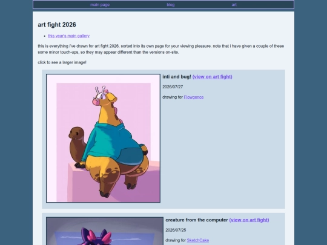
Task: Go to the blog nav link
Action: (x=171, y=5)
